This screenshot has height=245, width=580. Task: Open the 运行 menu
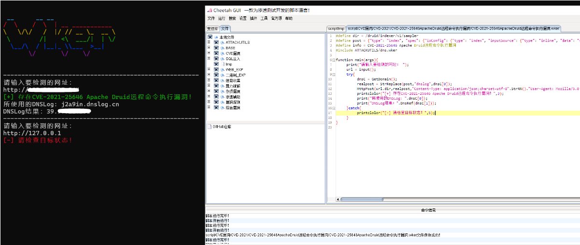tap(222, 18)
